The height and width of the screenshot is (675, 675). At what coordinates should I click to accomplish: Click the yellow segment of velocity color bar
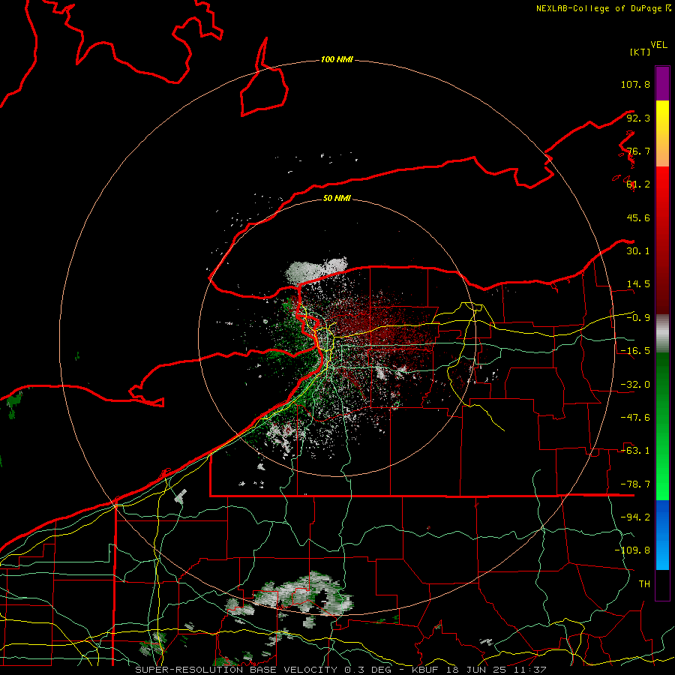pos(662,117)
